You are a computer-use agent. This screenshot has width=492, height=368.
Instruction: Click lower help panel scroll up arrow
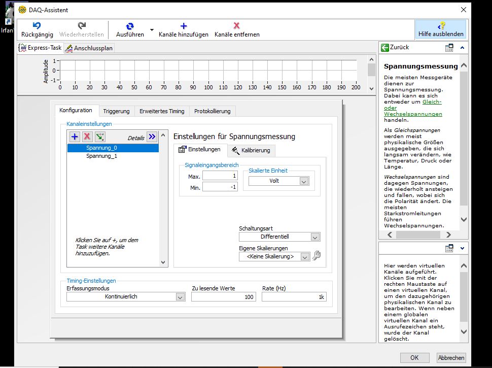[464, 265]
